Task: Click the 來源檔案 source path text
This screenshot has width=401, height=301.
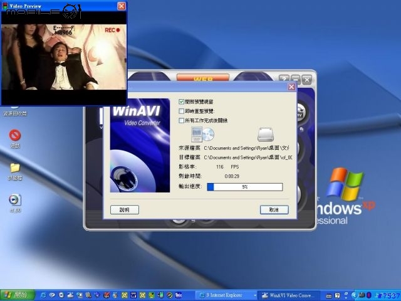Action: pos(246,148)
